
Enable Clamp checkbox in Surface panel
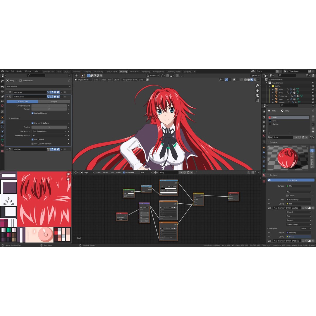pyautogui.click(x=287, y=195)
